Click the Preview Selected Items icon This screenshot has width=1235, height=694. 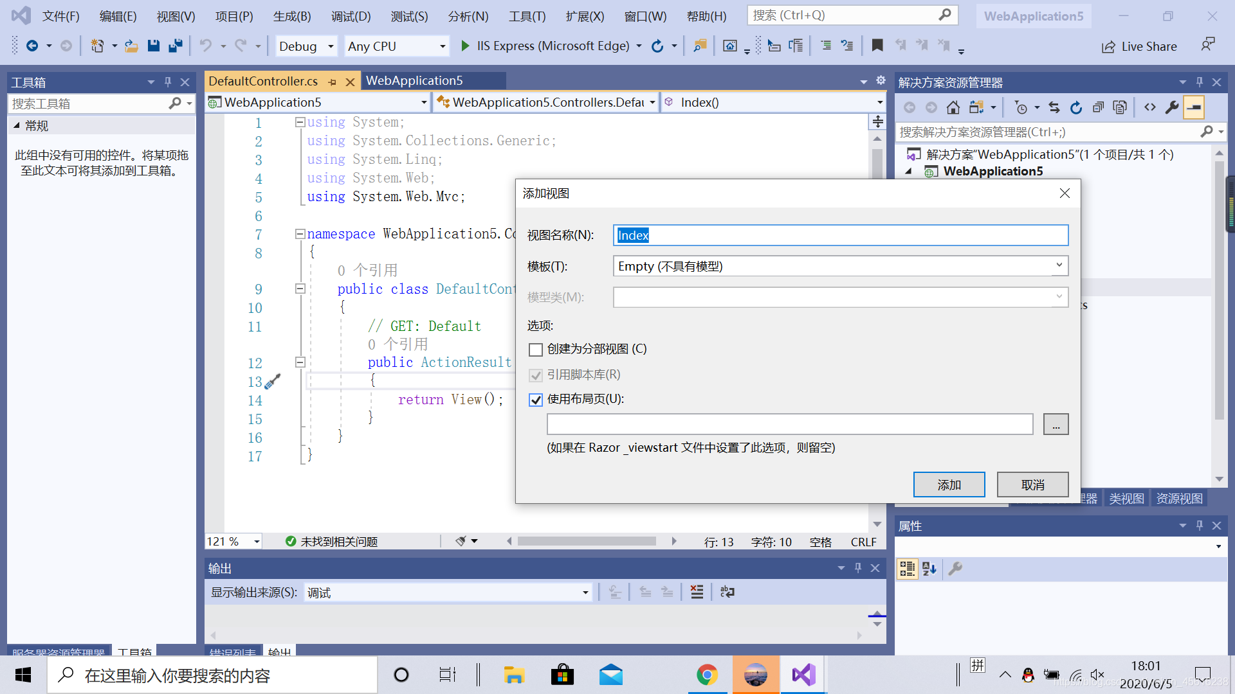(1194, 107)
